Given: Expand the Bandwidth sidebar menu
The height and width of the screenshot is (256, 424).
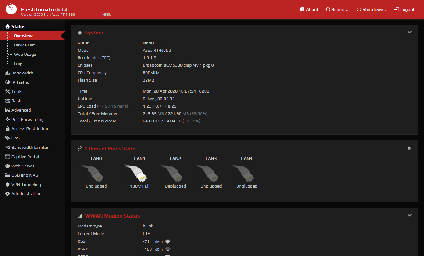Looking at the screenshot, I should pyautogui.click(x=22, y=73).
